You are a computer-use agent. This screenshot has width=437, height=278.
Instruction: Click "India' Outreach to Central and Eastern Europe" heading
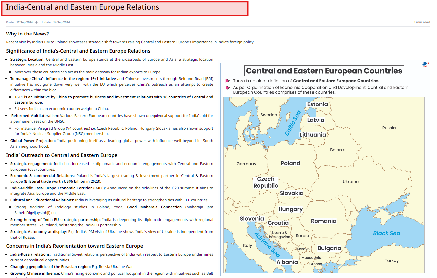pos(62,155)
